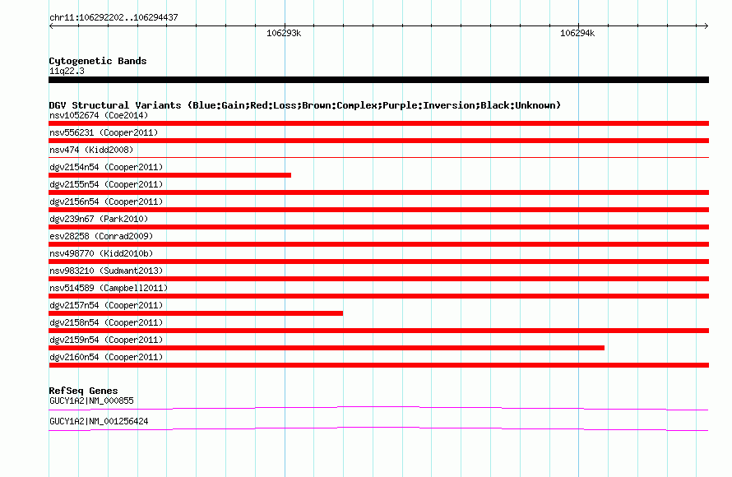Image resolution: width=732 pixels, height=477 pixels.
Task: Click the 106293k ruler tick label
Action: (x=284, y=33)
